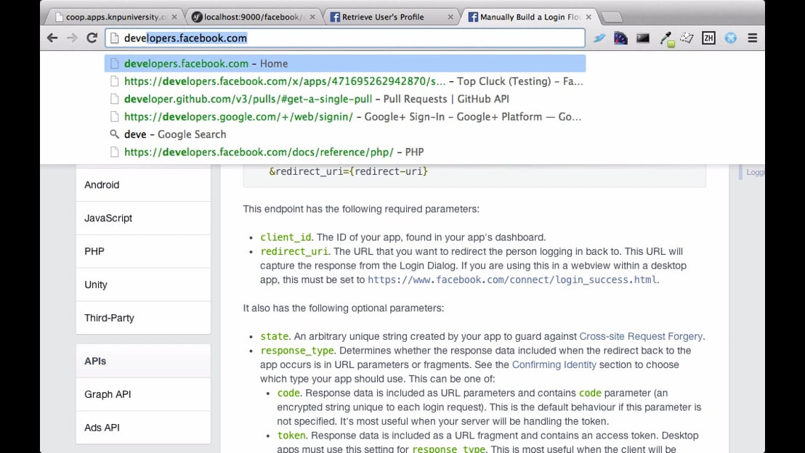Open the blue bird extension icon
The image size is (805, 453).
pos(599,38)
